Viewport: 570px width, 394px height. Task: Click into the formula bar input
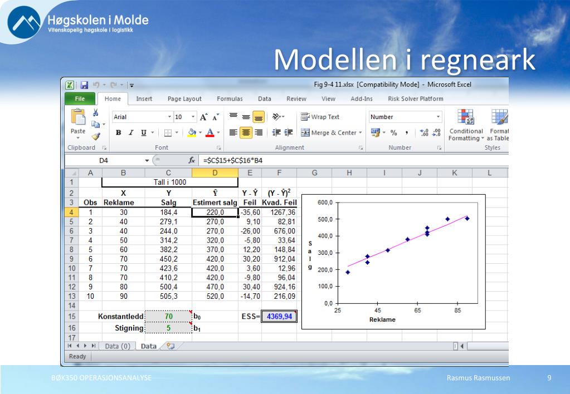pyautogui.click(x=354, y=160)
